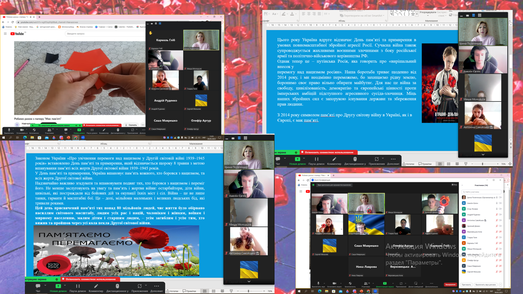
Task: Open "Бібліозубиць" bookmark
Action: tap(66, 27)
